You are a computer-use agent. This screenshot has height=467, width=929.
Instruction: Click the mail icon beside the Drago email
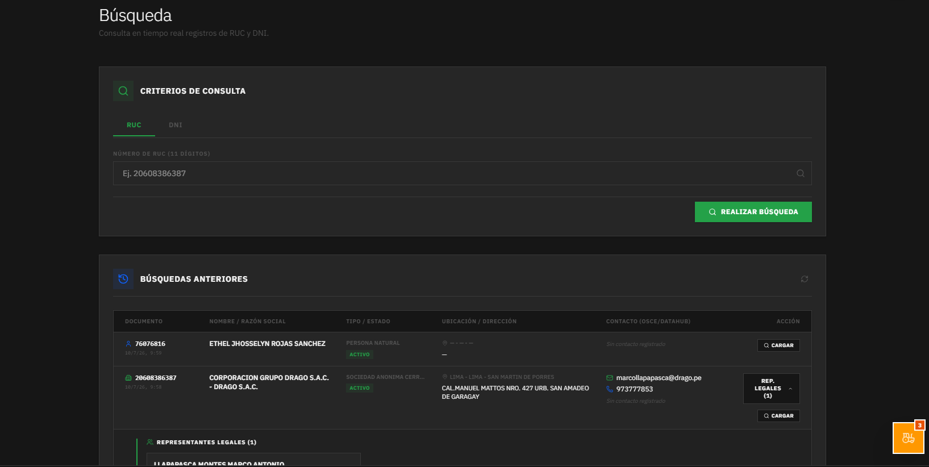click(610, 378)
